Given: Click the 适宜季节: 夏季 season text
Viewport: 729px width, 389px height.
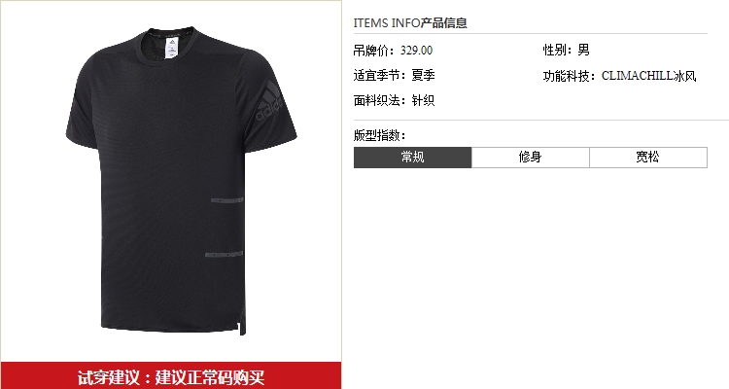Looking at the screenshot, I should (395, 76).
